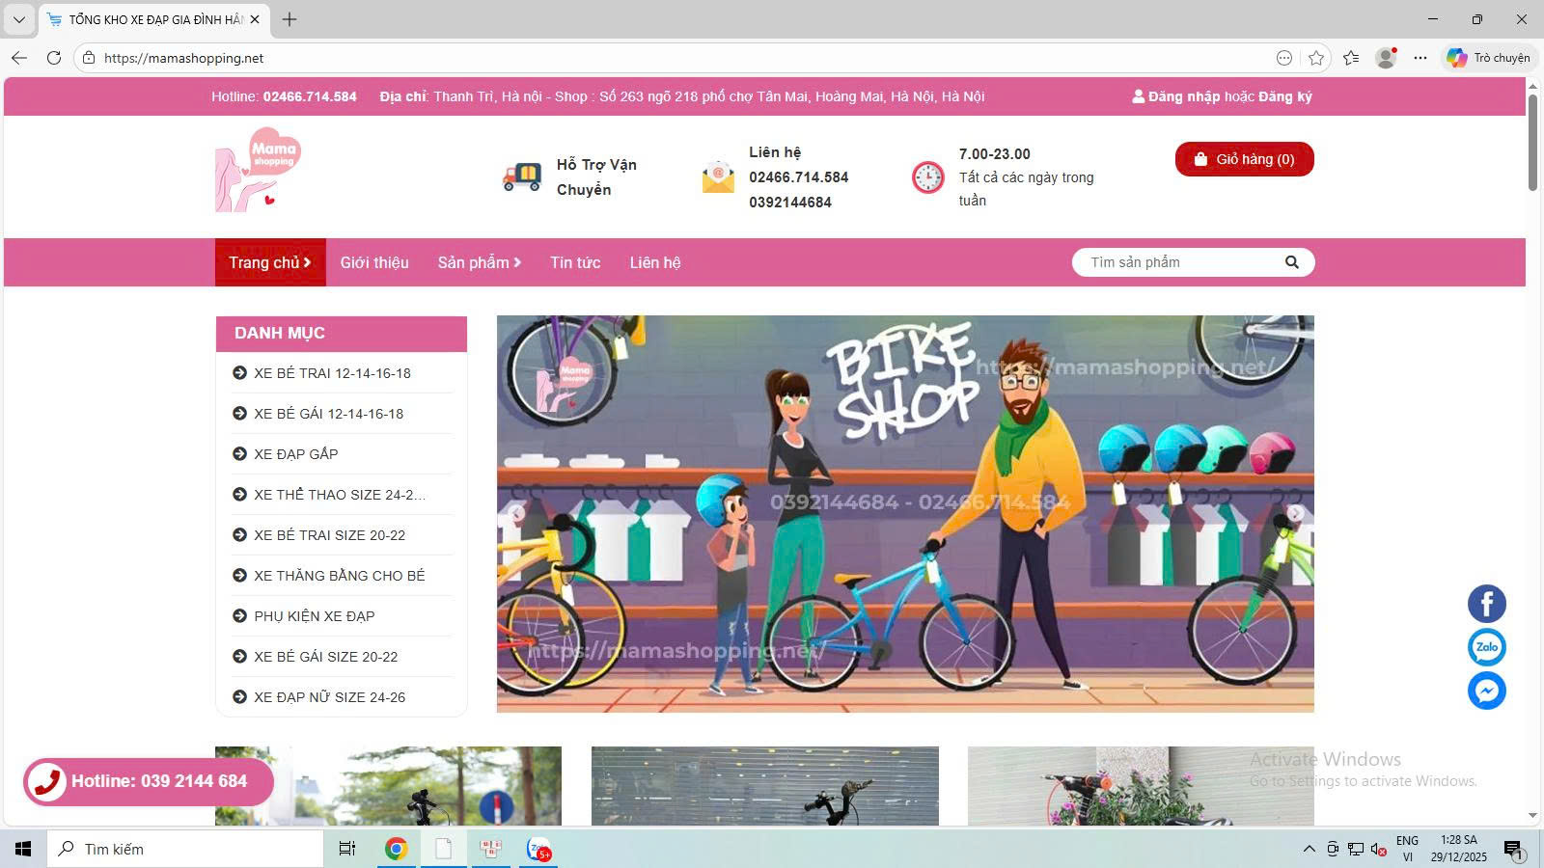Expand the XE ĐẠP GẤP category arrow
Image resolution: width=1544 pixels, height=868 pixels.
pos(238,453)
